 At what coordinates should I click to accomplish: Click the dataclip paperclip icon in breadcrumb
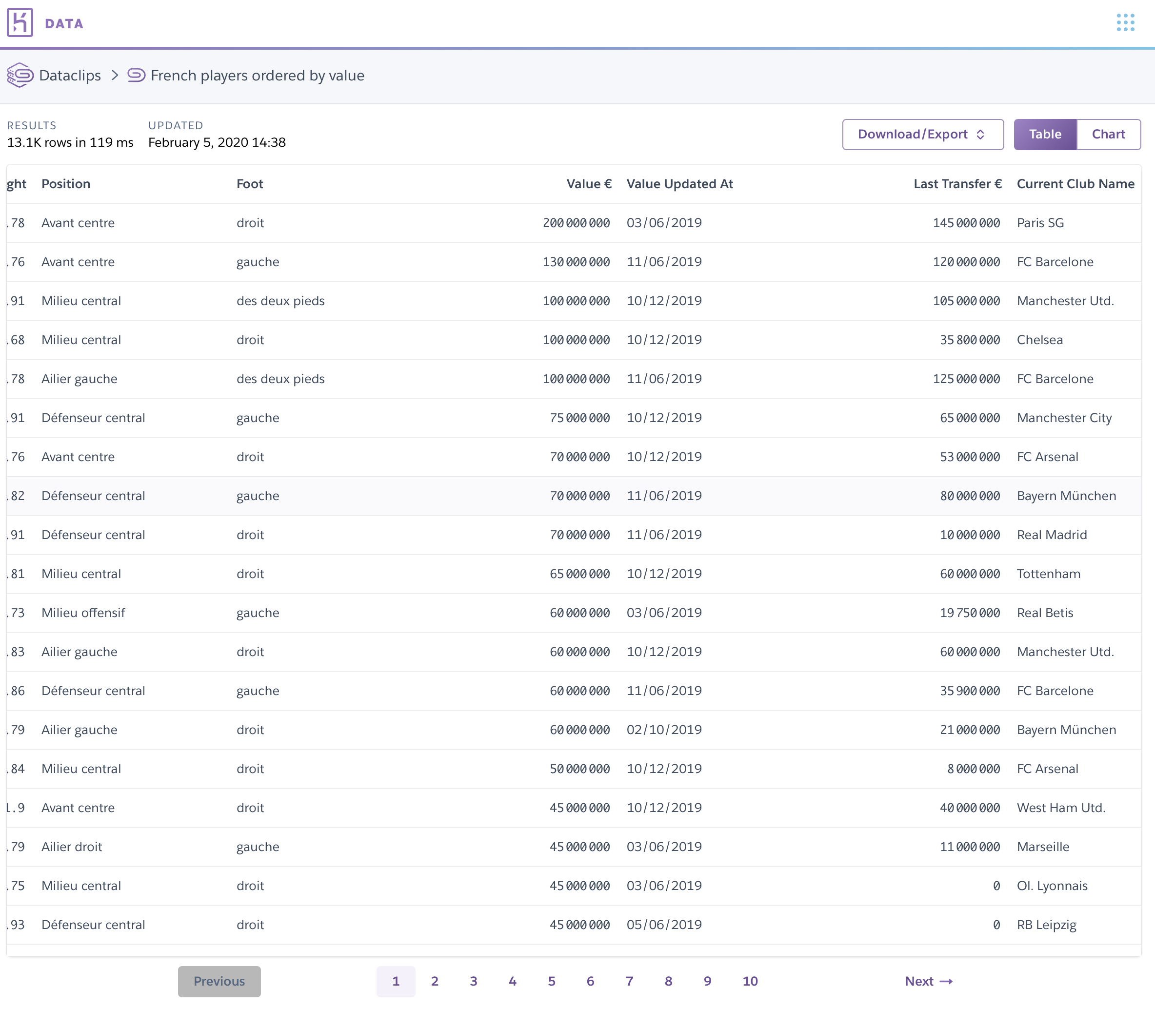point(137,75)
